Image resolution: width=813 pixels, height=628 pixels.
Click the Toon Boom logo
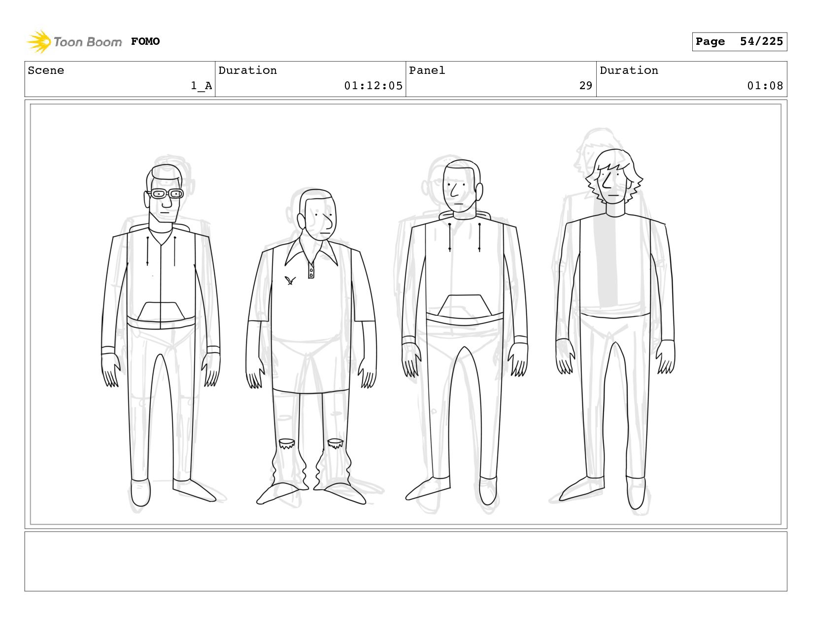coord(74,41)
